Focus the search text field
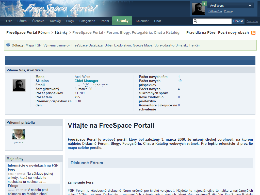260x195 pixels. pos(215,21)
